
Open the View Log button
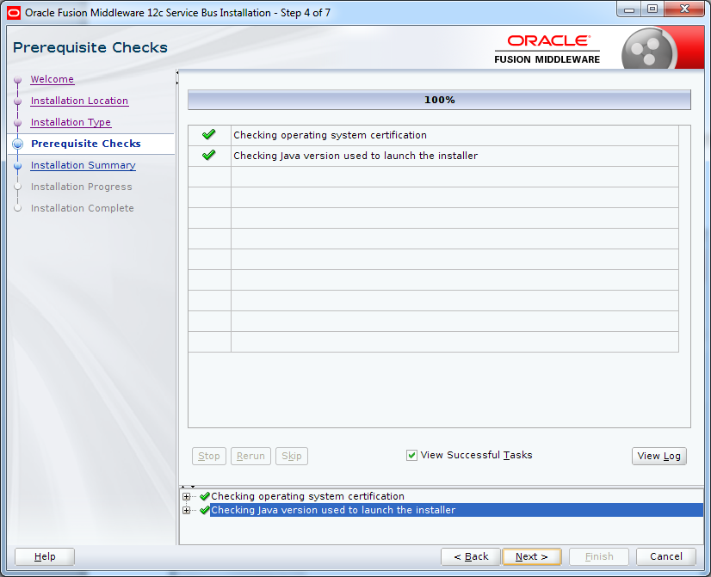tap(658, 456)
